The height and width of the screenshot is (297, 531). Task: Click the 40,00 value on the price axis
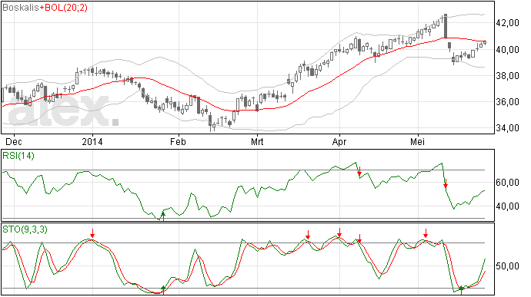coord(507,50)
